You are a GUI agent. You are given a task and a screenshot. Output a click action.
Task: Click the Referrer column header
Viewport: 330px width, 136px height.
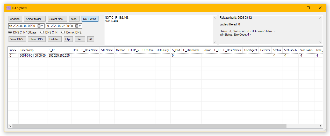[x=265, y=50]
